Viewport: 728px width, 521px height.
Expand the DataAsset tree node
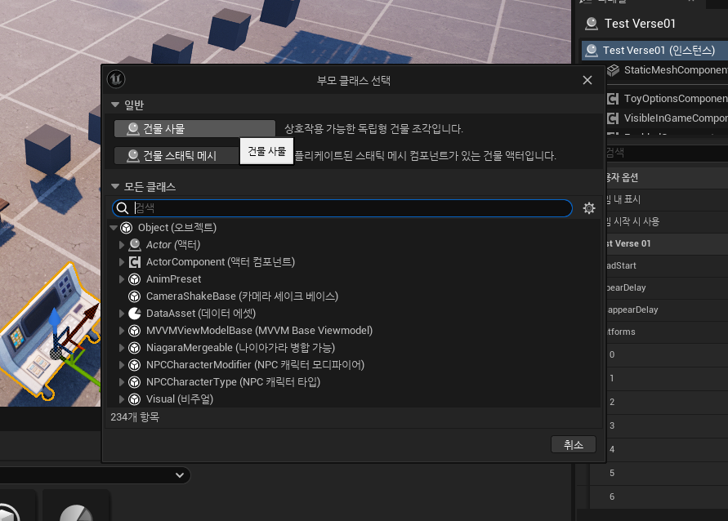[x=122, y=314]
